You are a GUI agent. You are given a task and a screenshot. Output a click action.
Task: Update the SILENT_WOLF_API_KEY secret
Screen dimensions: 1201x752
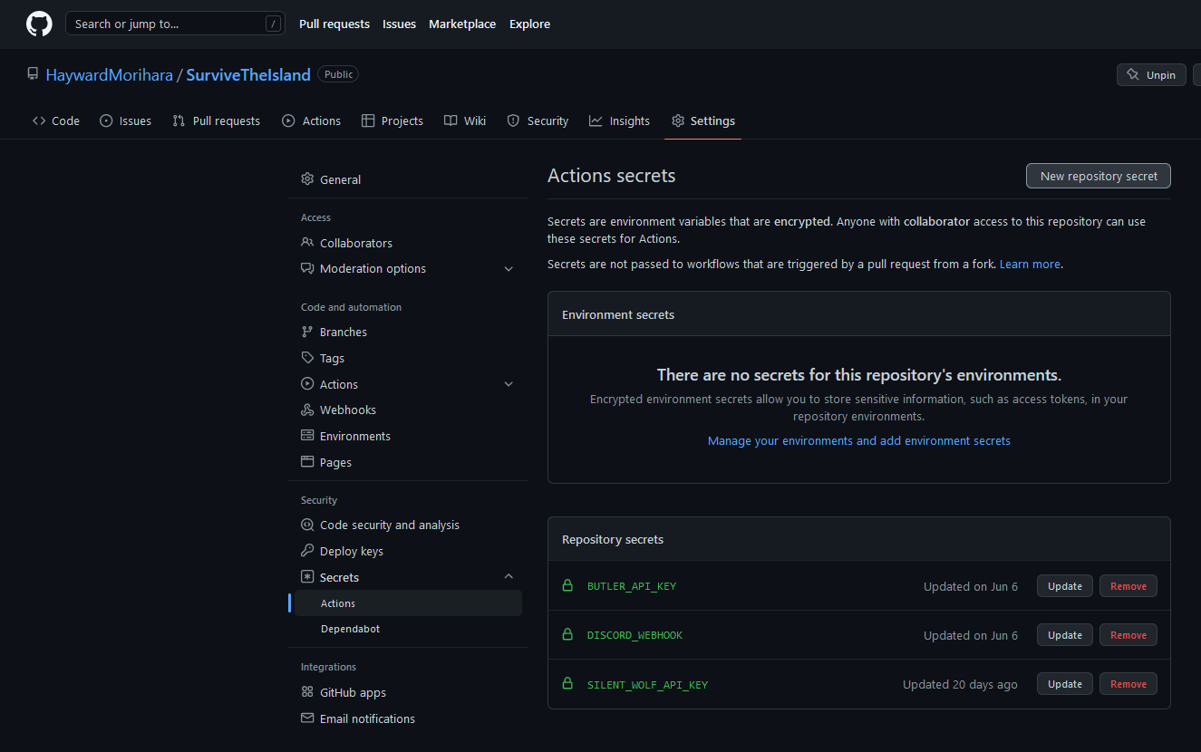coord(1065,684)
